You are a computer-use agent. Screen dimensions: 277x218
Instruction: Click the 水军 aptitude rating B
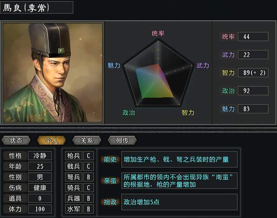pyautogui.click(x=88, y=209)
